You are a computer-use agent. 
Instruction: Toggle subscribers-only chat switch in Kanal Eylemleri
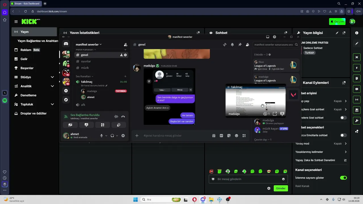click(x=343, y=118)
